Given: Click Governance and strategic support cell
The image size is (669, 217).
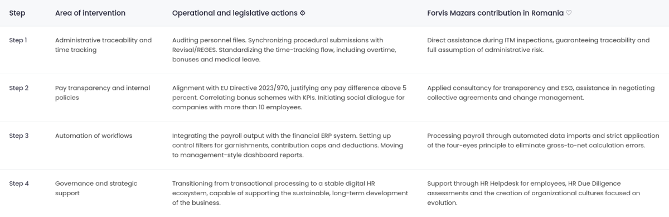Looking at the screenshot, I should [105, 193].
